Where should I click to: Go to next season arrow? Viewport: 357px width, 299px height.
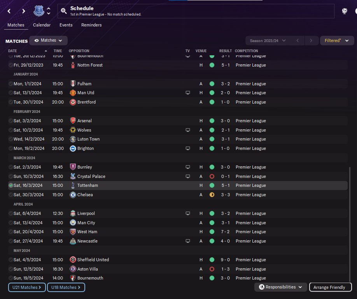(311, 40)
